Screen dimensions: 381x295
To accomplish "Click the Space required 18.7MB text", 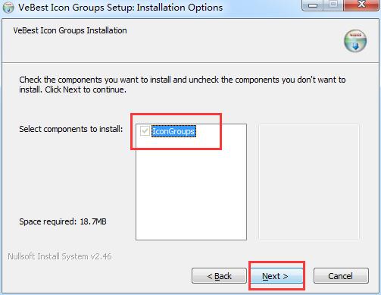I will tap(63, 221).
